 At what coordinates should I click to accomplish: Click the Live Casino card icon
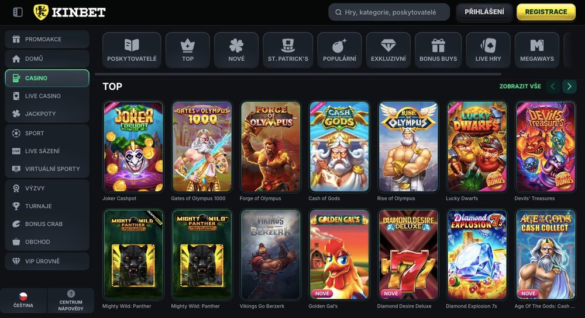16,96
